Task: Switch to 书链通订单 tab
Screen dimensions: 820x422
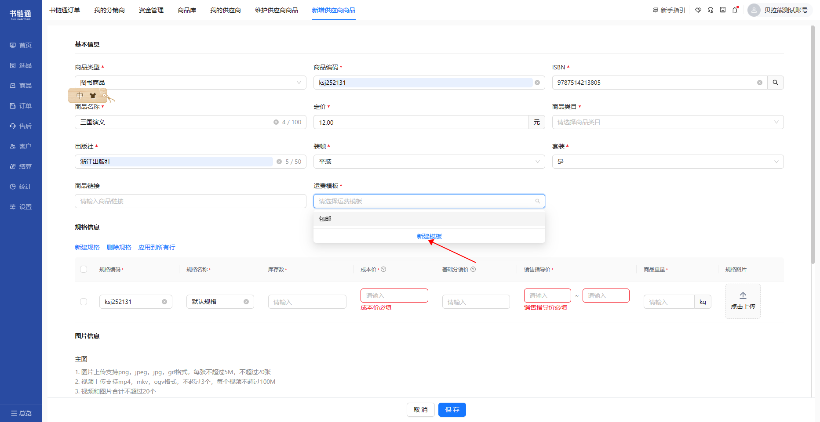Action: pos(65,10)
